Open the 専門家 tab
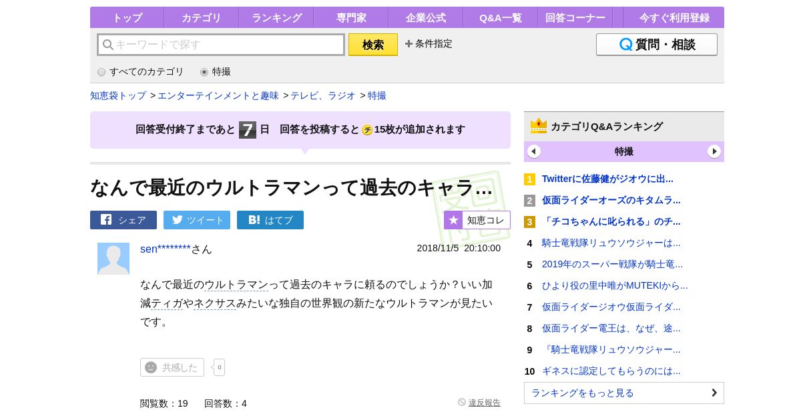 (x=351, y=17)
